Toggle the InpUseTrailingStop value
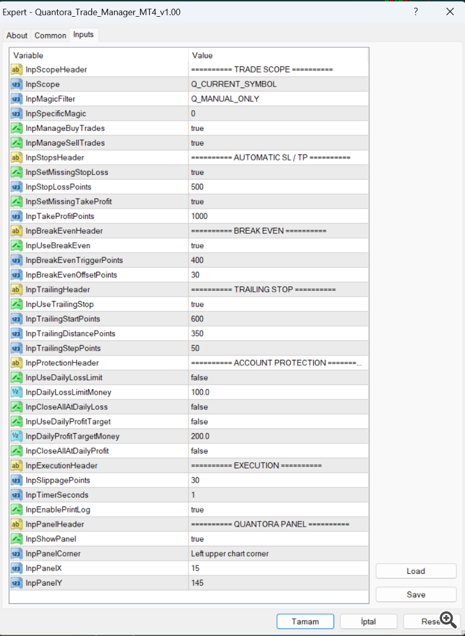 tap(278, 304)
